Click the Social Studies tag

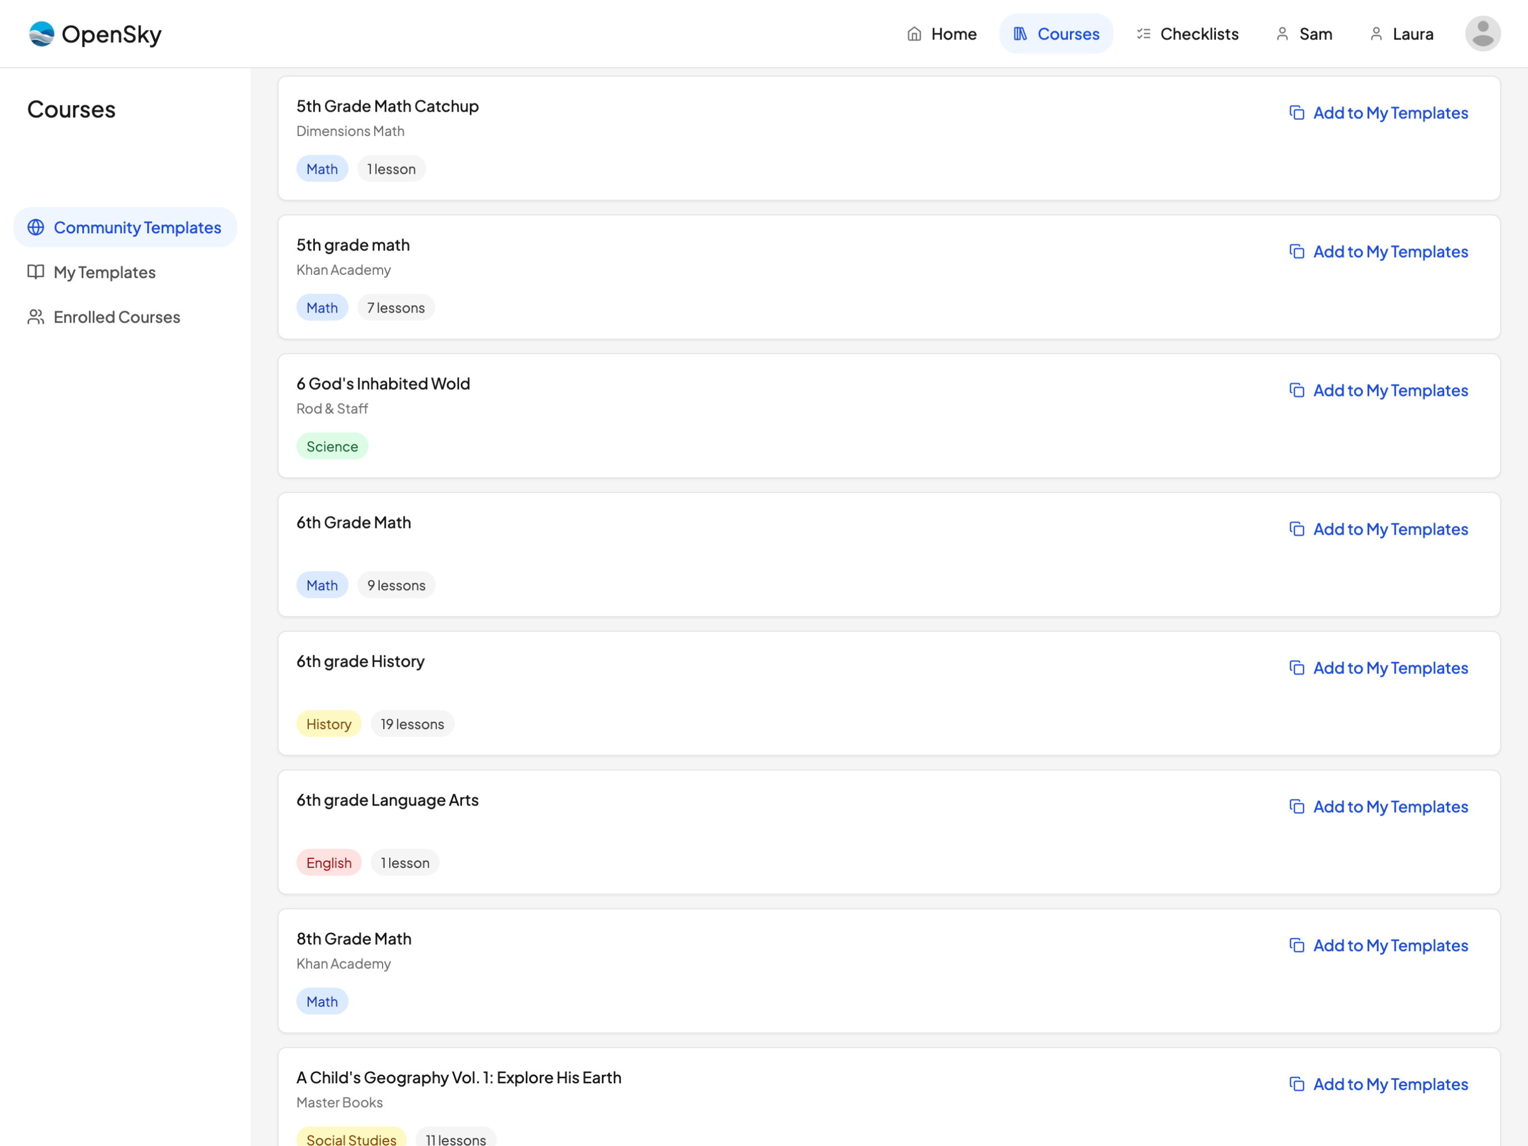point(351,1137)
